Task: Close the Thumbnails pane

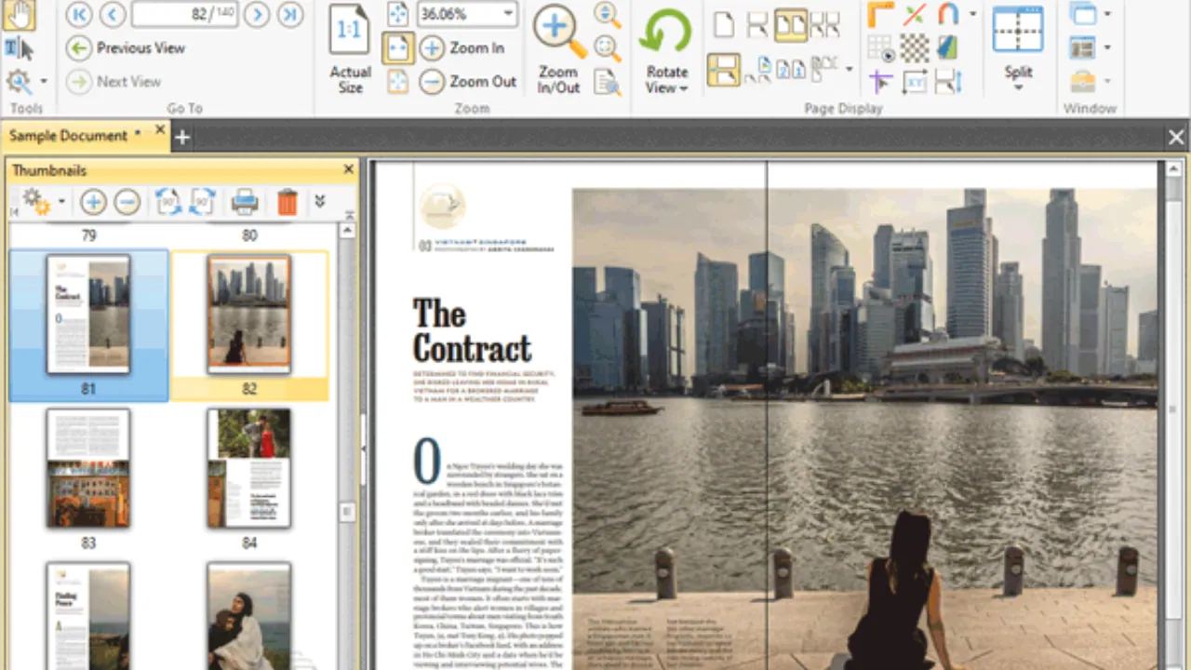Action: [349, 169]
